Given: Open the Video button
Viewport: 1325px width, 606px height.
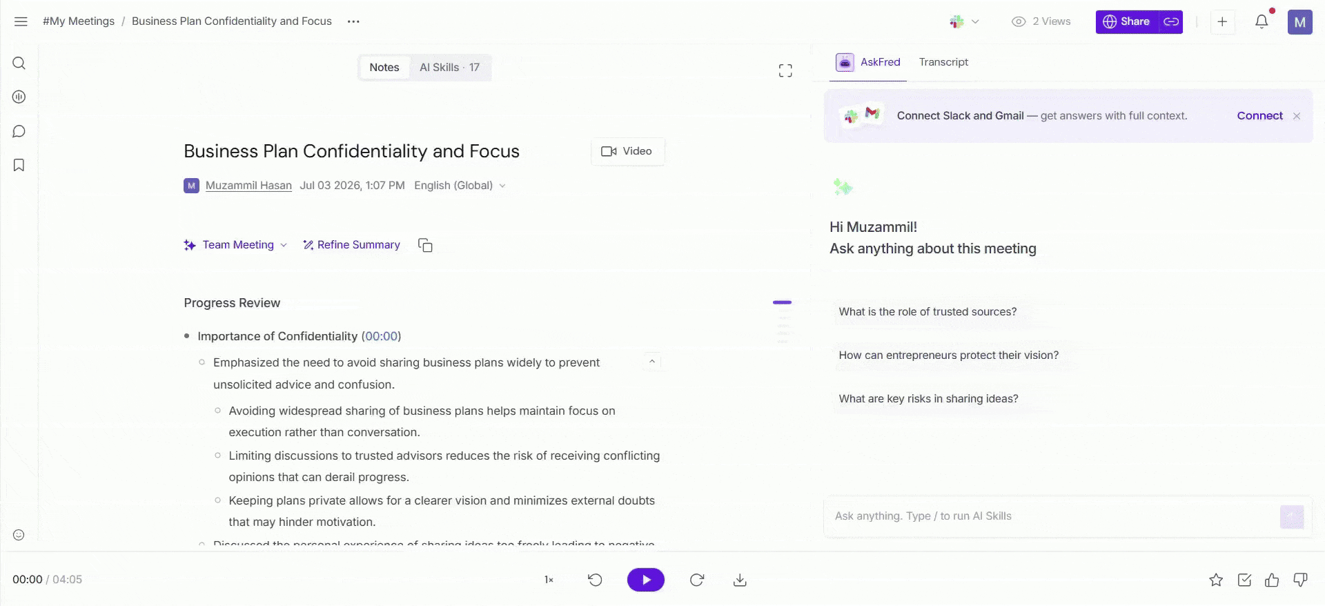Looking at the screenshot, I should pyautogui.click(x=627, y=151).
